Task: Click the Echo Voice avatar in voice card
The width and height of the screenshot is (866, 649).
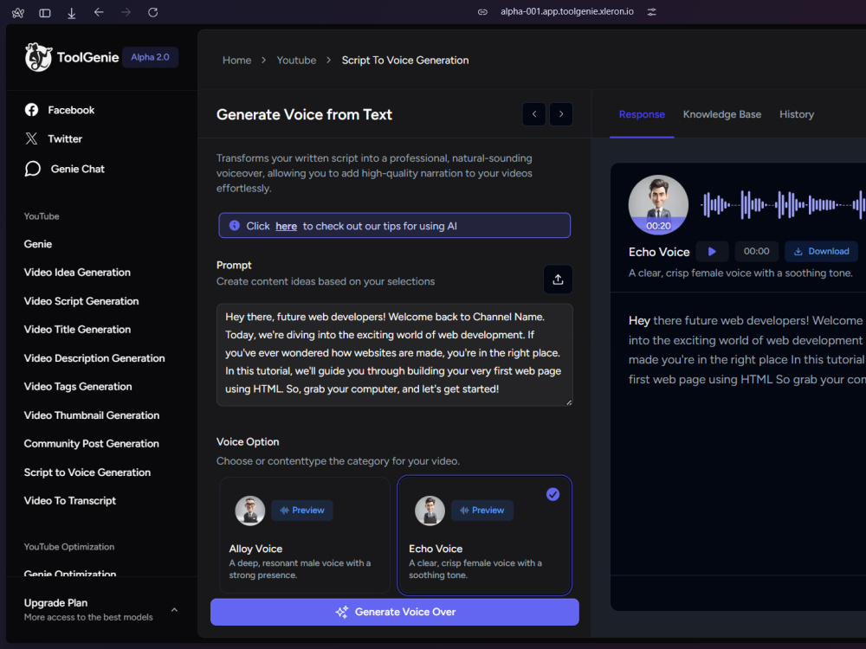Action: pyautogui.click(x=430, y=511)
